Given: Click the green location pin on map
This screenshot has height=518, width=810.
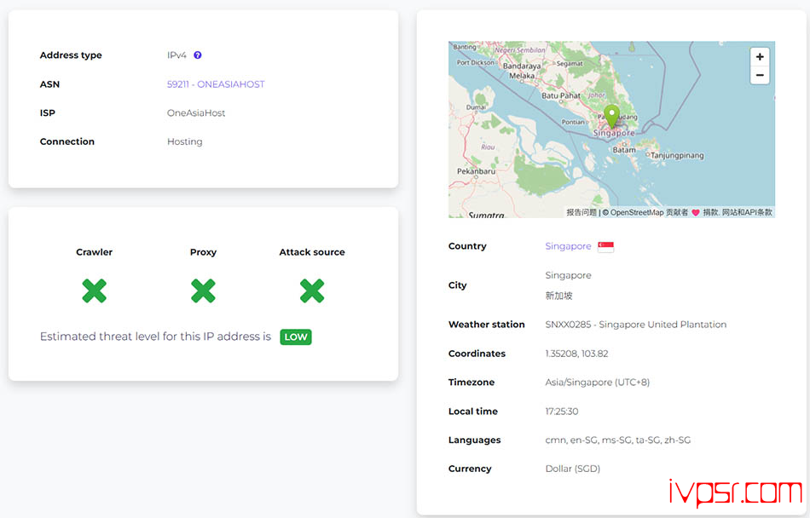Looking at the screenshot, I should 611,116.
